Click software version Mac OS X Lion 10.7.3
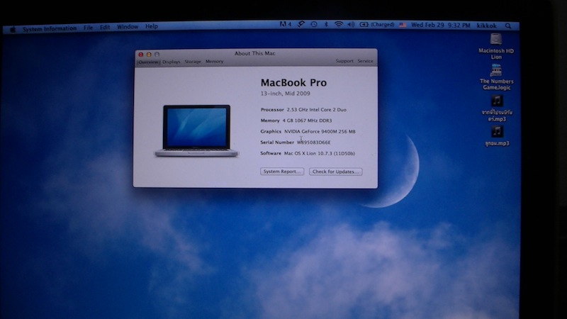Viewport: 567px width, 319px height. (x=320, y=153)
